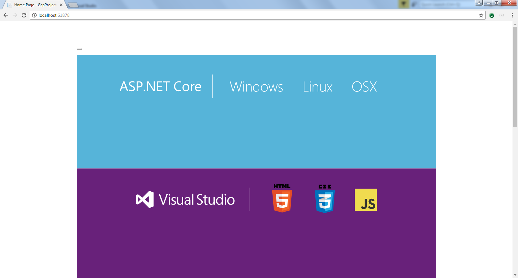Click the Linux label in the banner

pos(318,87)
